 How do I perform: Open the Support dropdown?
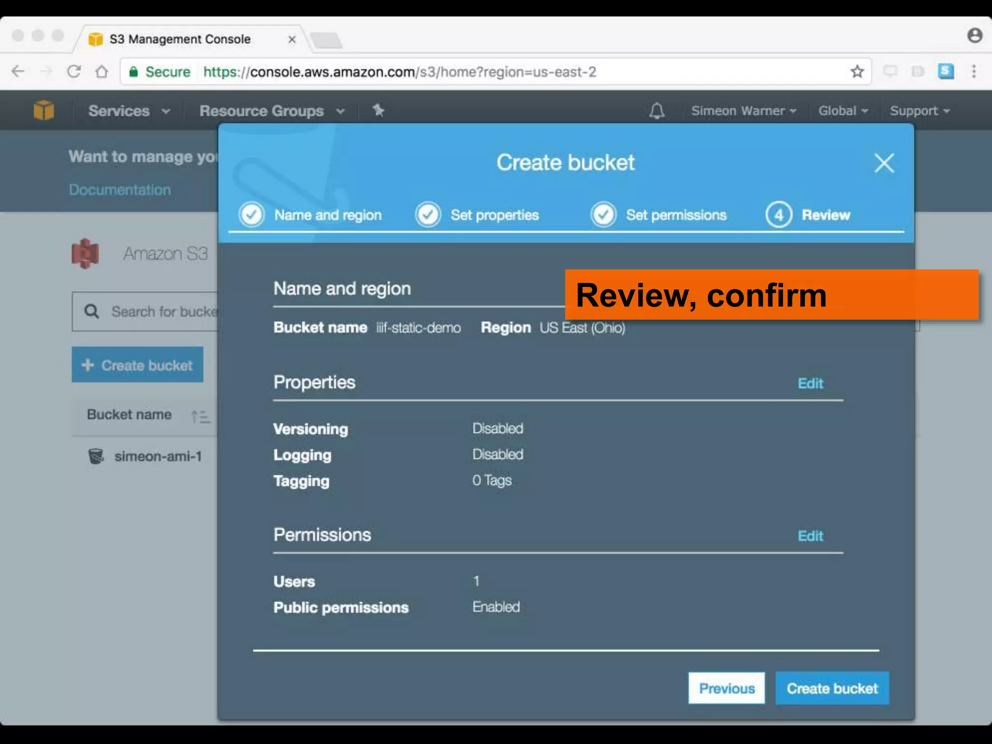[x=919, y=111]
